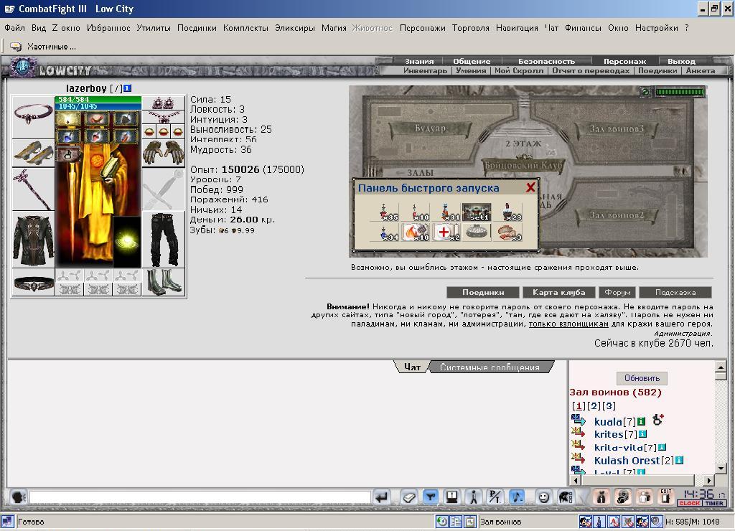Click the first-aid kit quick-launch item

pyautogui.click(x=446, y=232)
